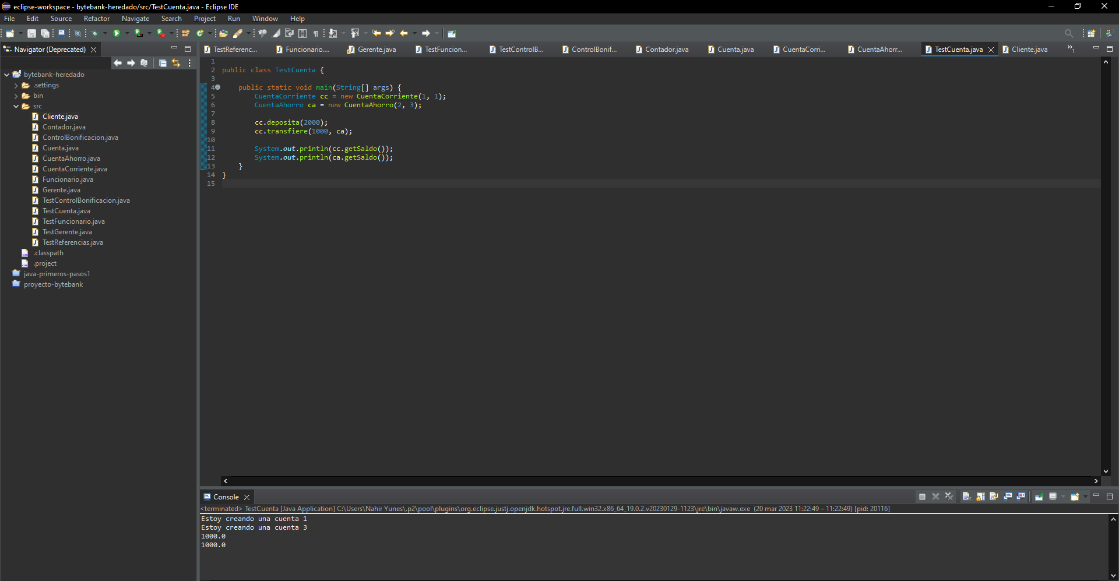1119x581 pixels.
Task: Click line 4 folding marker in gutter
Action: point(218,87)
